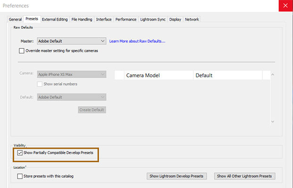The image size is (293, 188).
Task: Click the Default column header
Action: [x=228, y=75]
